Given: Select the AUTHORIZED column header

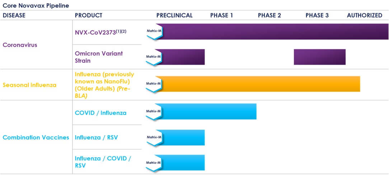Looking at the screenshot, I should click(x=364, y=15).
